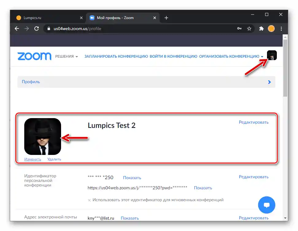Close the Lumpics.ru tab
This screenshot has width=298, height=231.
tap(81, 18)
